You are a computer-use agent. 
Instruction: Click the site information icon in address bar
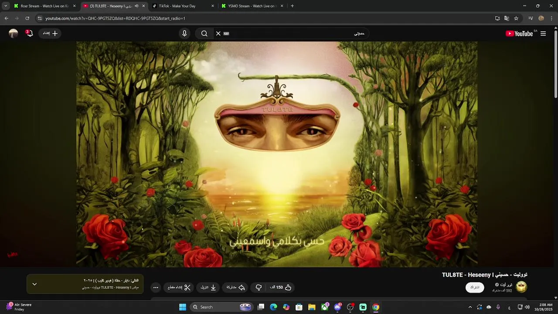coord(40,18)
